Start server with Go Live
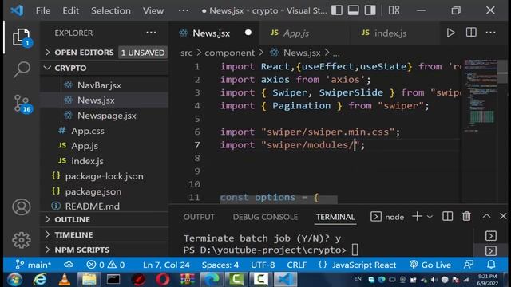 430,265
